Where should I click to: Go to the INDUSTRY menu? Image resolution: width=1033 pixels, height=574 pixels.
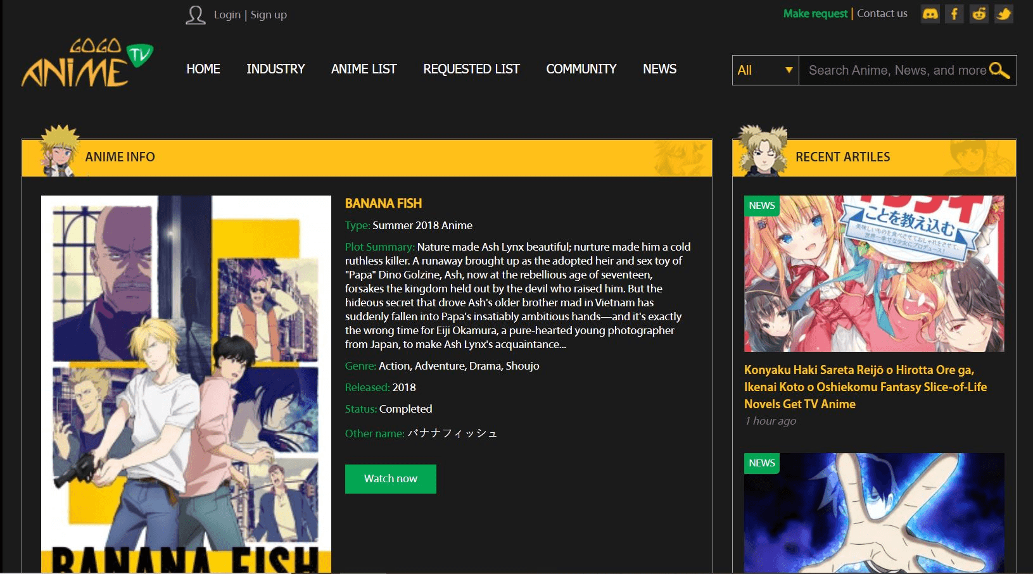[x=276, y=69]
